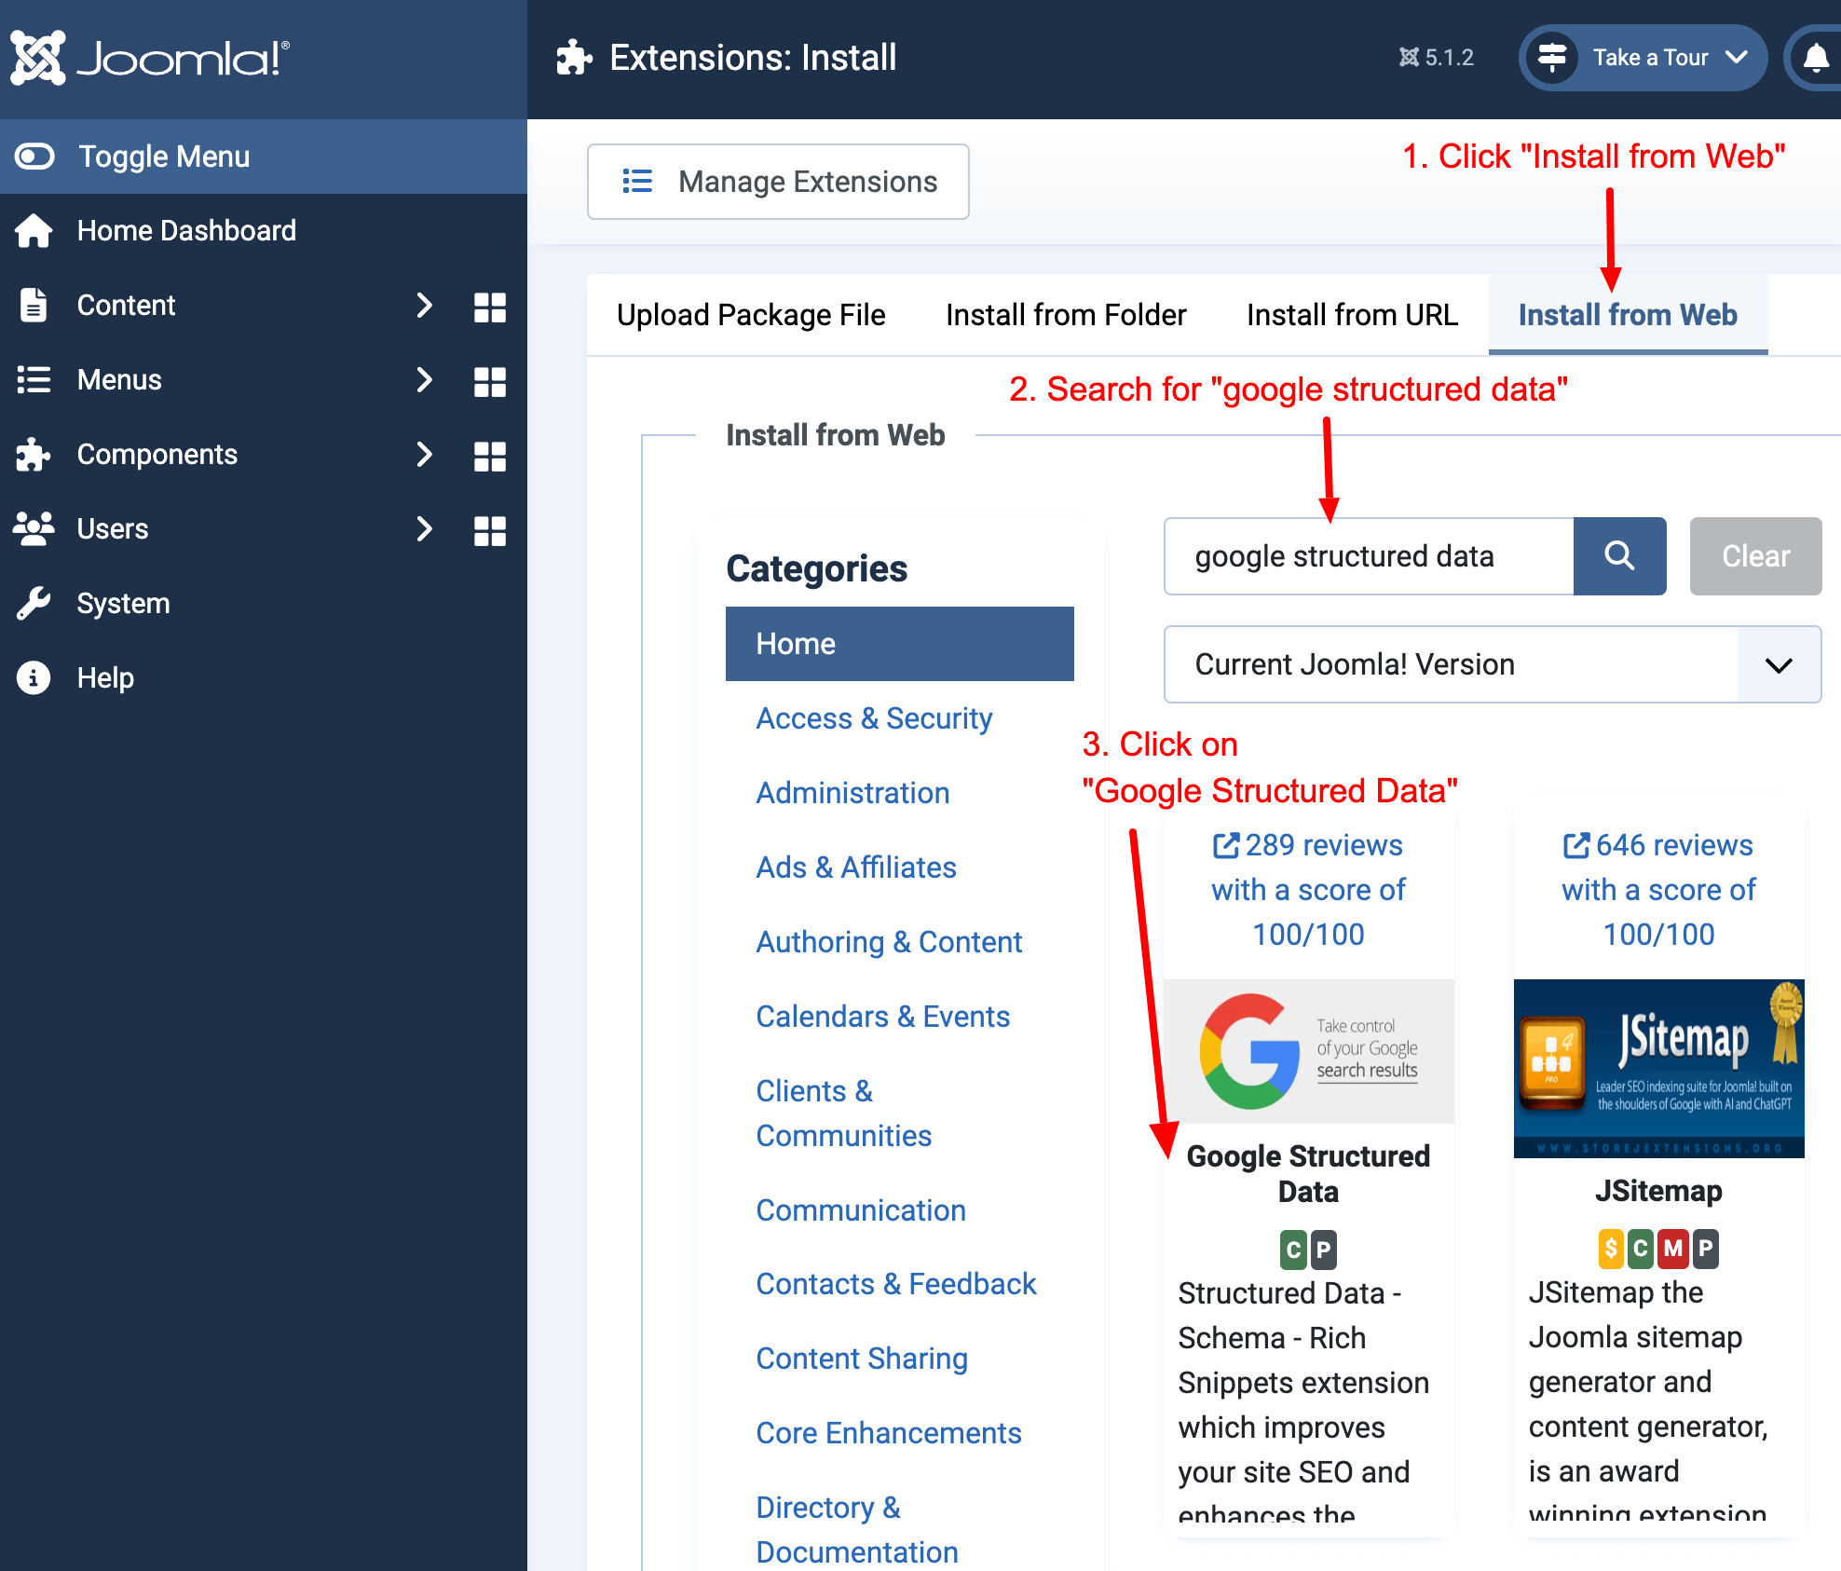Image resolution: width=1841 pixels, height=1571 pixels.
Task: Click the Components puzzle icon
Action: coord(34,454)
